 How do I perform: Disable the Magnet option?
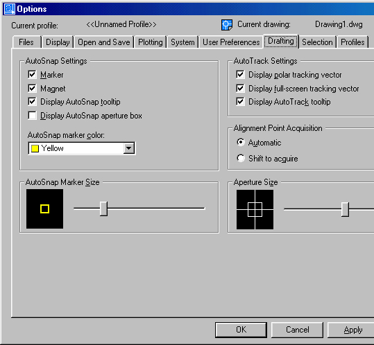coord(32,89)
